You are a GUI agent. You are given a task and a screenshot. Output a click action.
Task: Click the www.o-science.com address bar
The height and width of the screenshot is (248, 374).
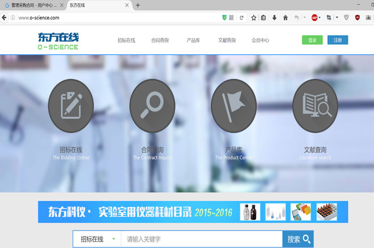pos(118,18)
